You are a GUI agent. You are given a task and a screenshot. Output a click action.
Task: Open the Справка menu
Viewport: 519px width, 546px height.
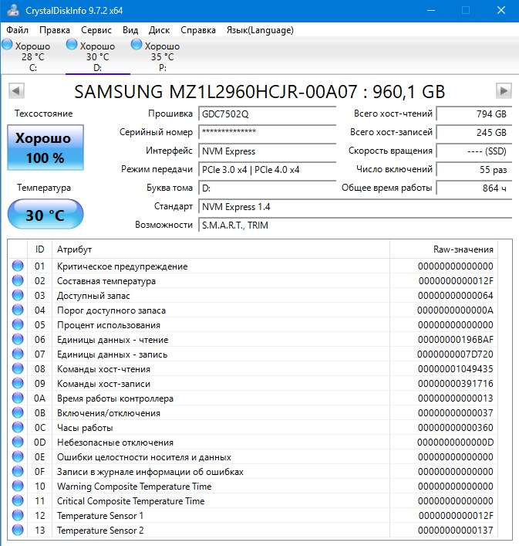click(198, 30)
